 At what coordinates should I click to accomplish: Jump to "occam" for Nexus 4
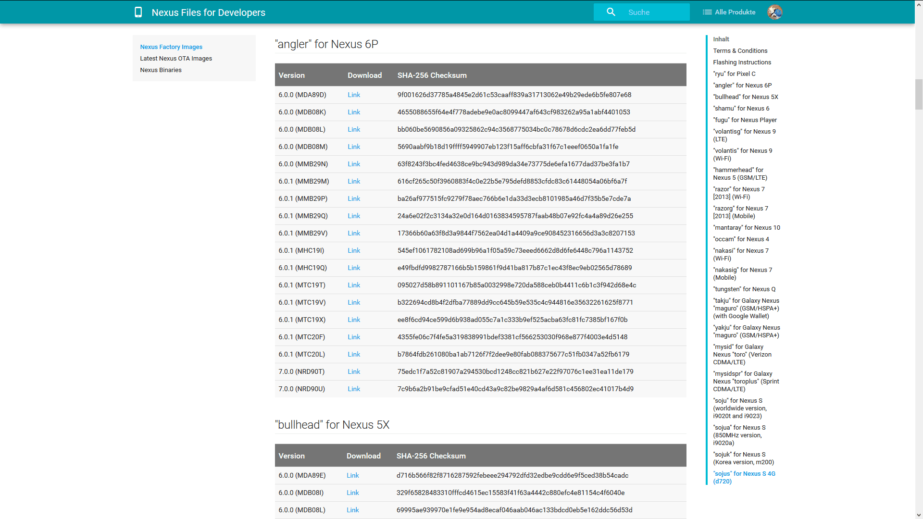coord(741,239)
